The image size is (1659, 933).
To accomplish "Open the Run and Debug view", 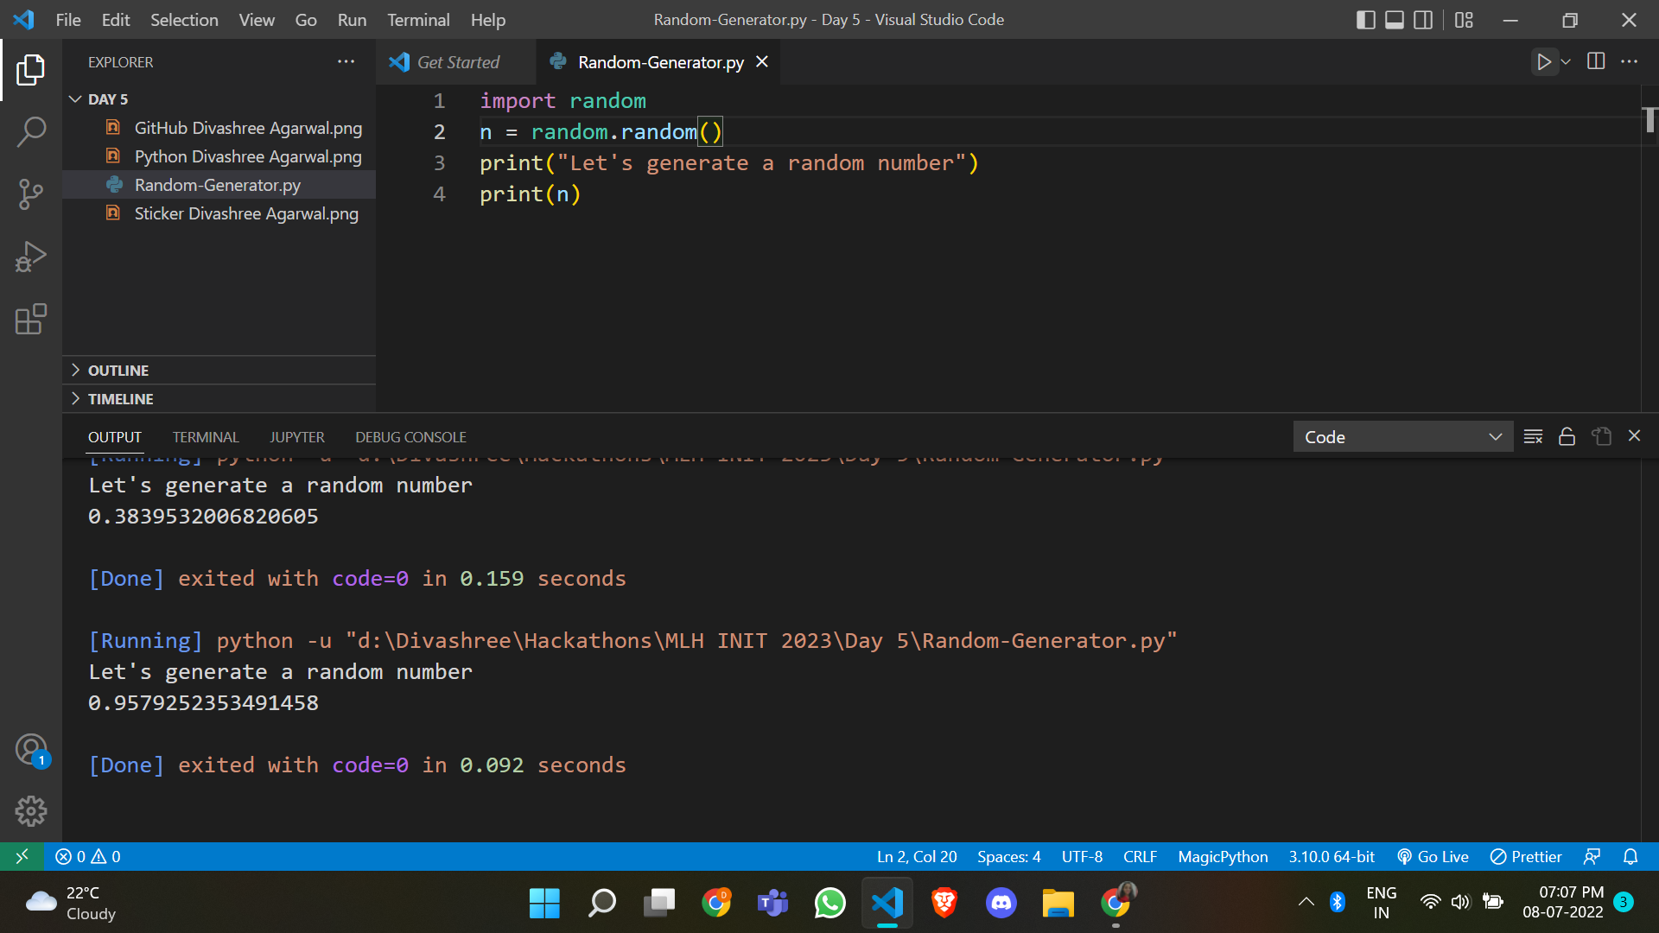I will (x=31, y=257).
